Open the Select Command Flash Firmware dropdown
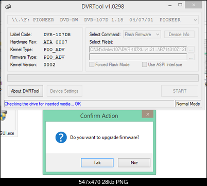Image resolution: width=207 pixels, height=186 pixels. point(142,35)
